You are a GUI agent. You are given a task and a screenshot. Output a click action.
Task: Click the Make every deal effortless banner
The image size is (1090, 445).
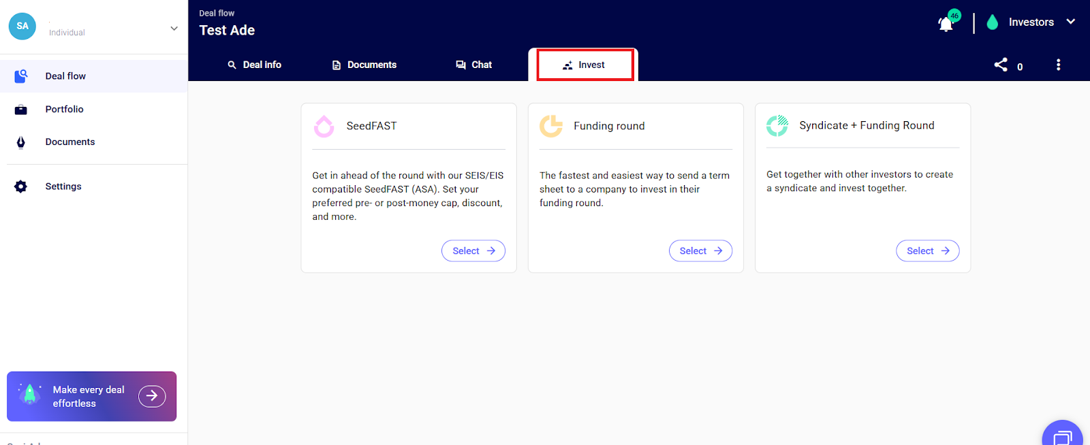[x=91, y=396]
